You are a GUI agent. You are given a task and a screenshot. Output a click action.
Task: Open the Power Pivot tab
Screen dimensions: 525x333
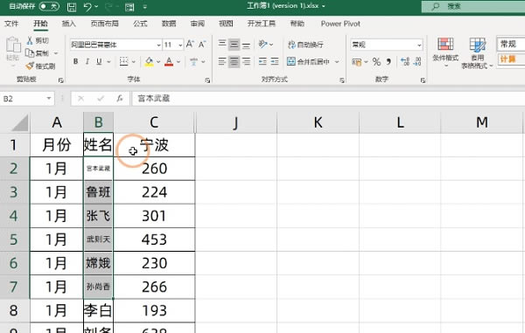tap(340, 24)
